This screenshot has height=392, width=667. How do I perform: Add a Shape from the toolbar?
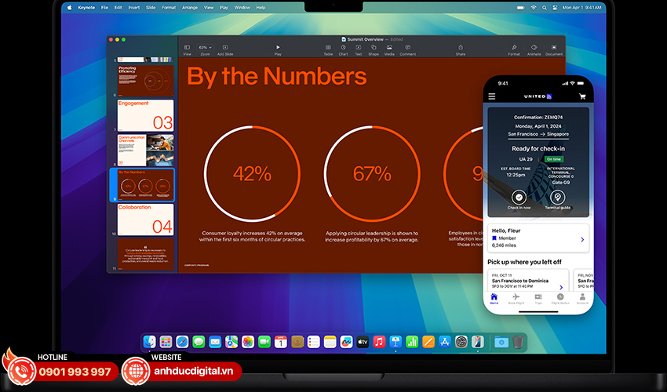pyautogui.click(x=374, y=49)
